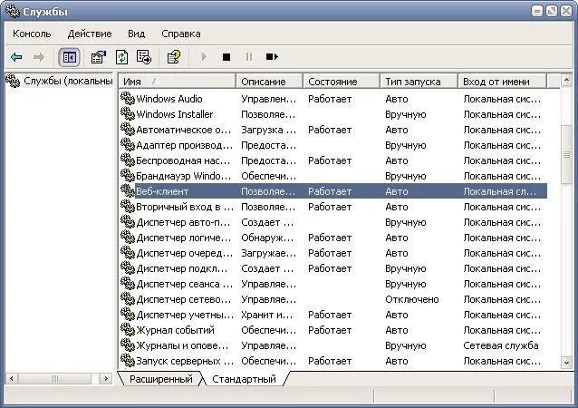Sort by the Имя column header
Screen dimensions: 578x408
pos(177,82)
